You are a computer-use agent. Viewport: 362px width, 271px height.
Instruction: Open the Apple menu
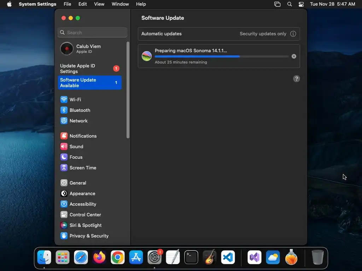click(x=9, y=4)
